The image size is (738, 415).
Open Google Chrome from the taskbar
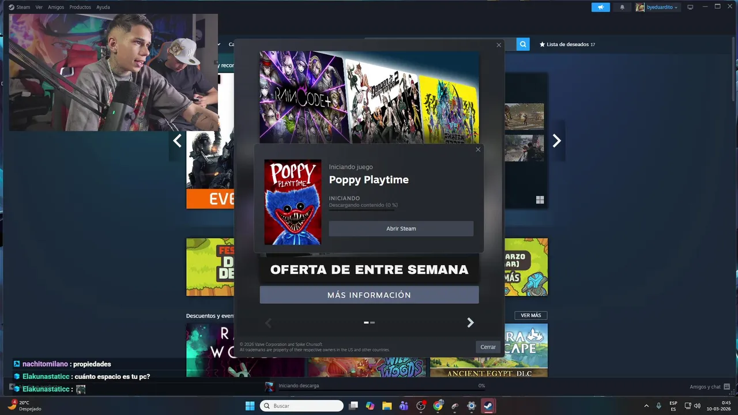coord(438,406)
